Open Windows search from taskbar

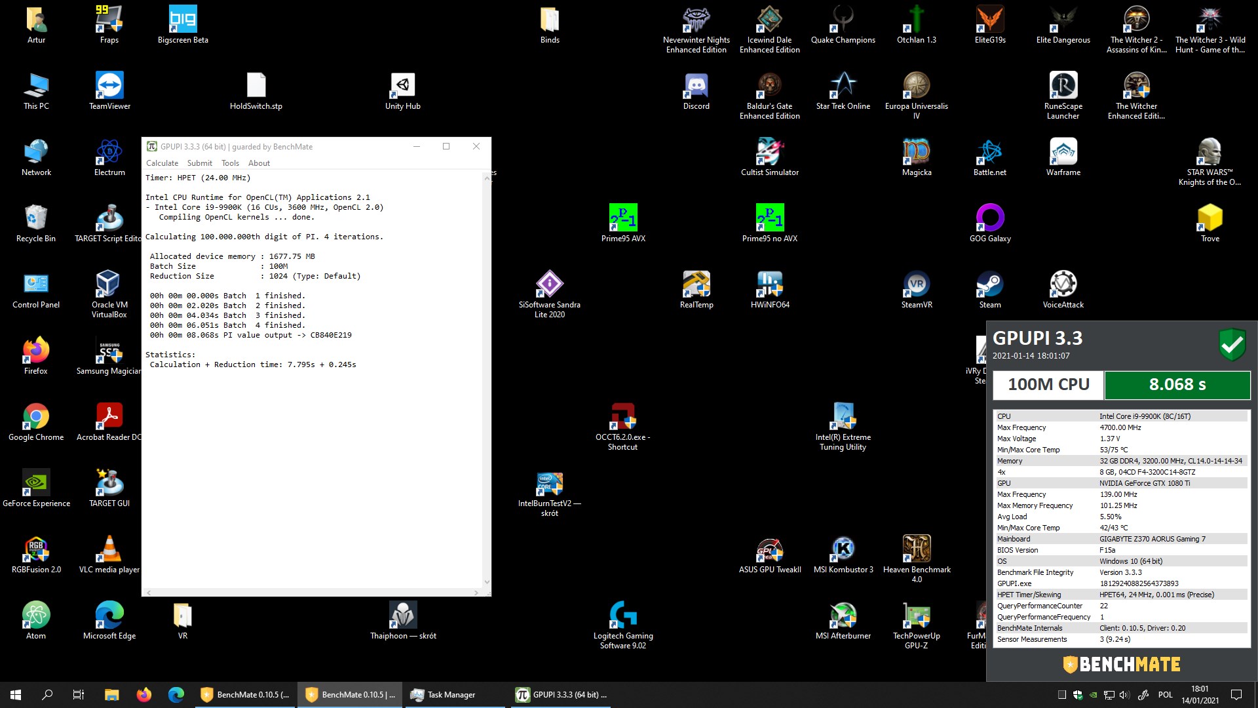(47, 695)
